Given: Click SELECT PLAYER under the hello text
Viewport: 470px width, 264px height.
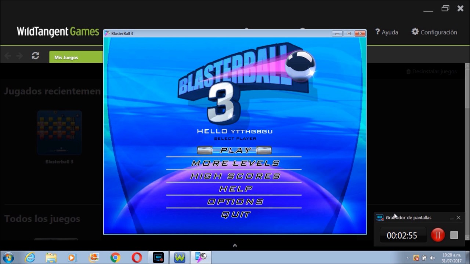Looking at the screenshot, I should (235, 139).
